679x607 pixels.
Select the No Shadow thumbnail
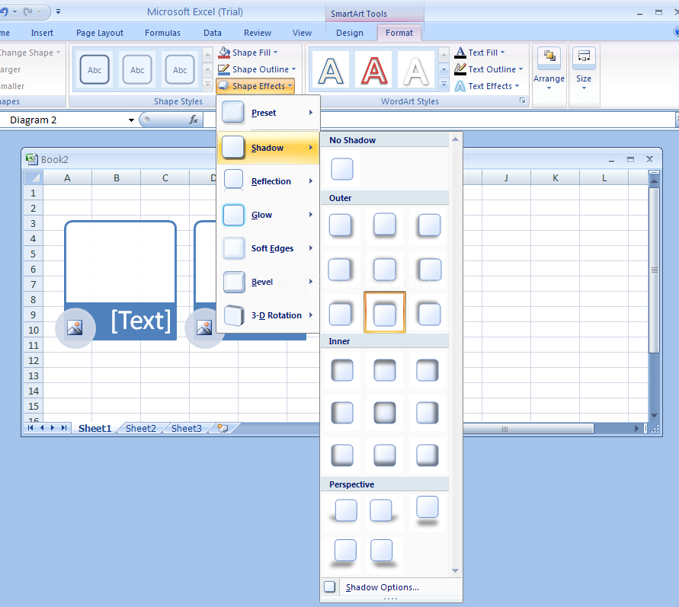click(x=342, y=169)
